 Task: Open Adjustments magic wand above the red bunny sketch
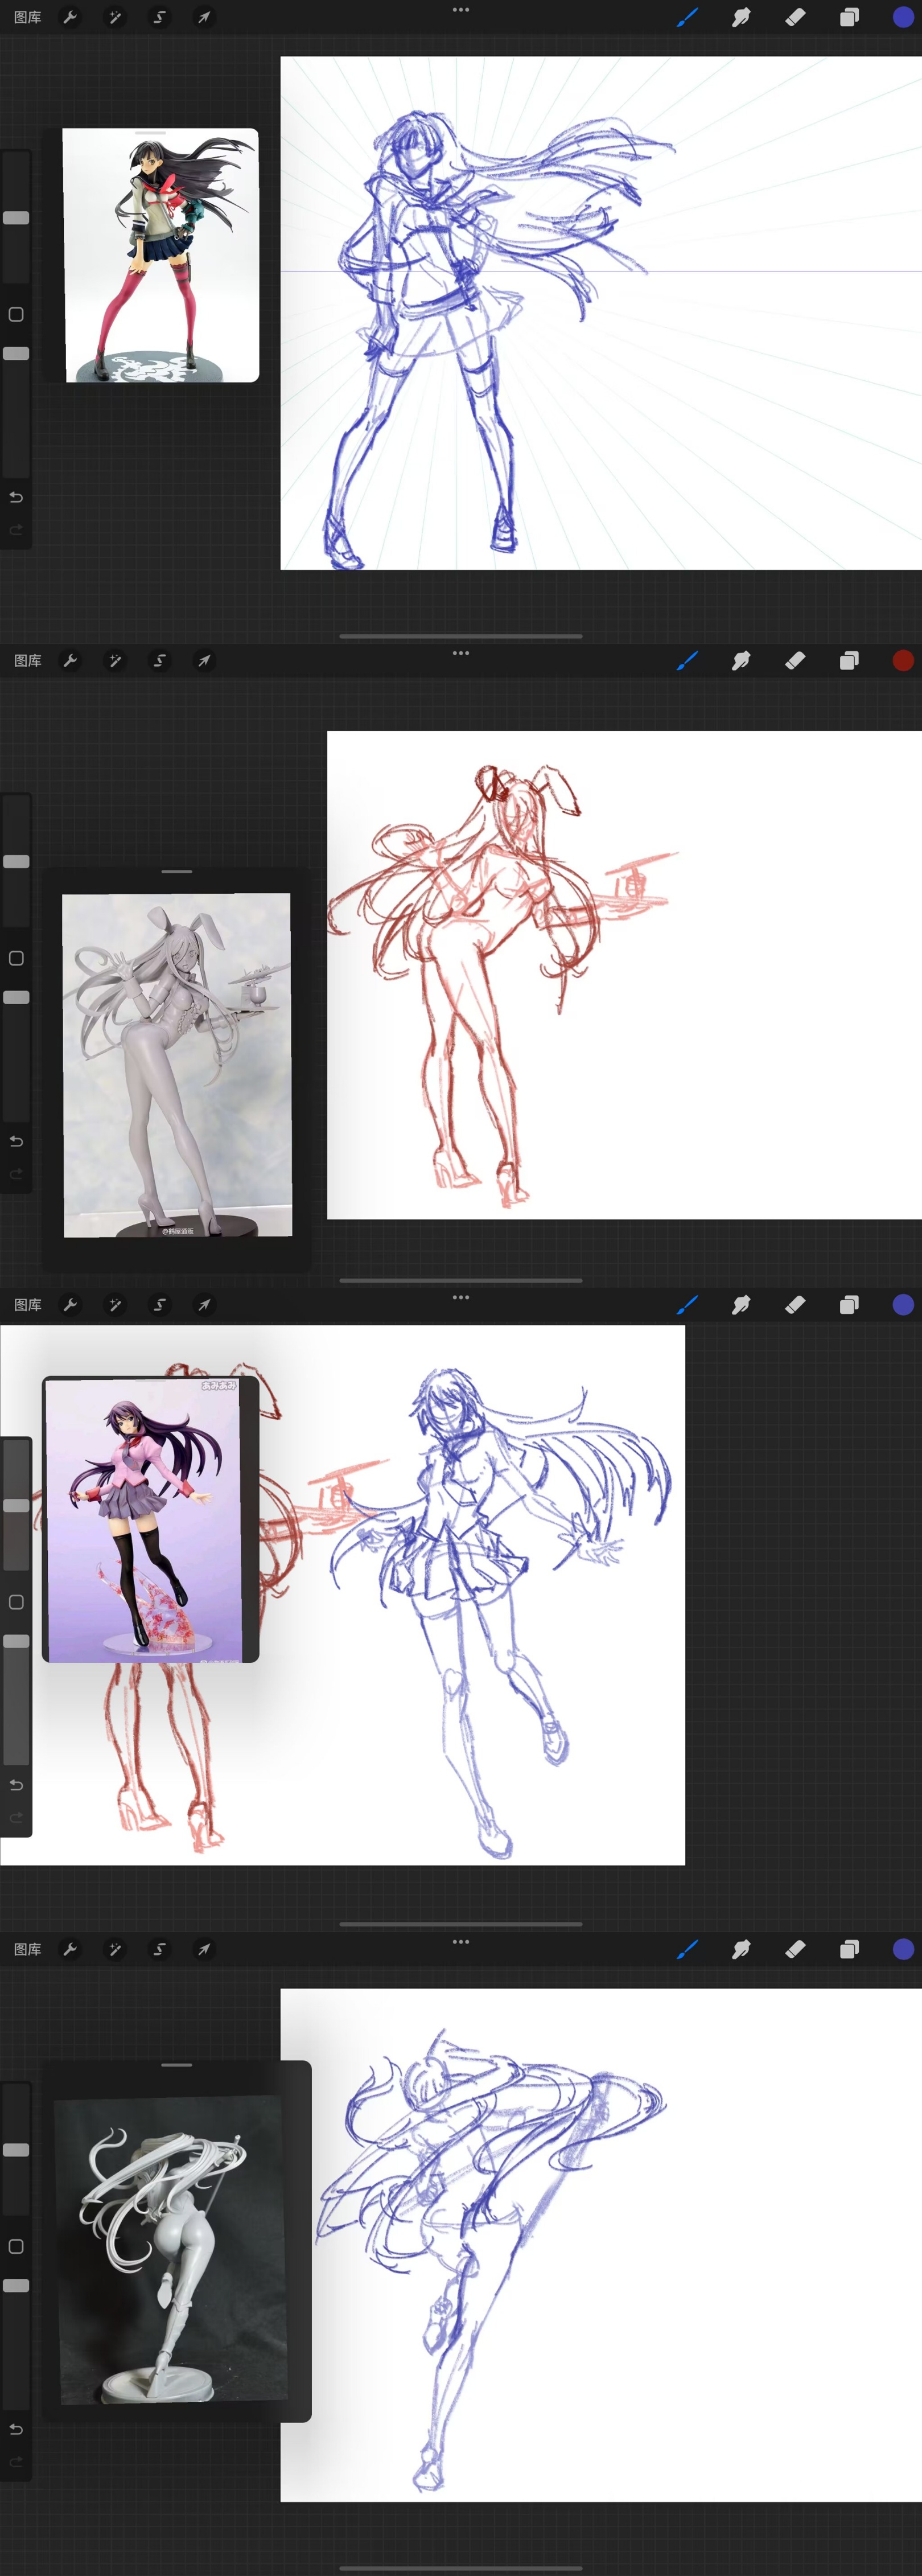pos(115,661)
